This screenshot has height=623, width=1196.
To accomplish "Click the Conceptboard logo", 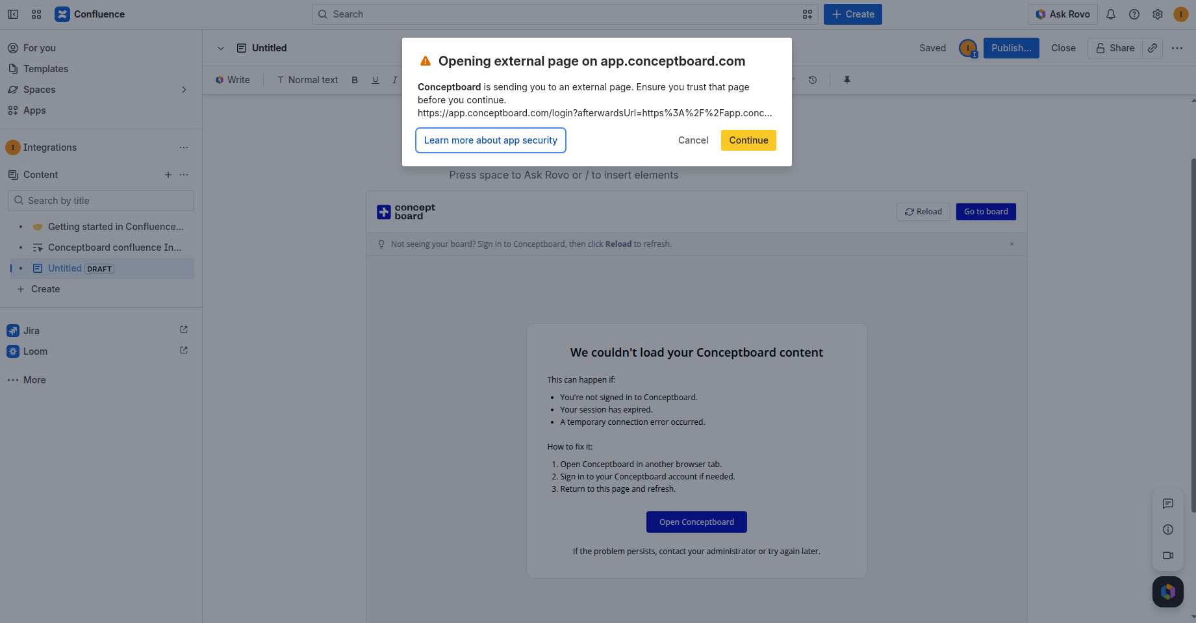I will 406,212.
